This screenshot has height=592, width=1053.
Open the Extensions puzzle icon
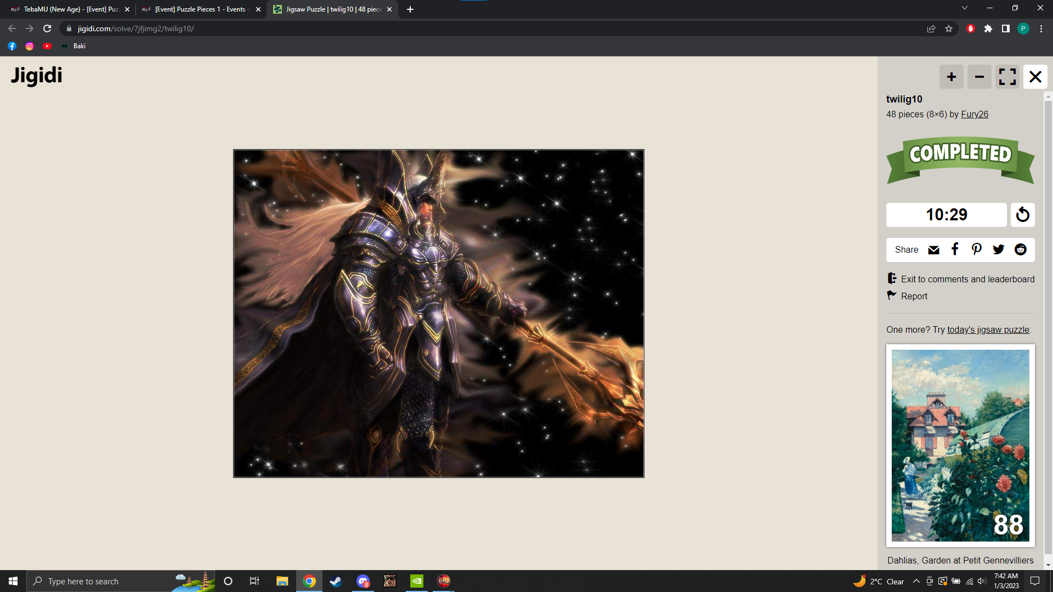click(988, 29)
